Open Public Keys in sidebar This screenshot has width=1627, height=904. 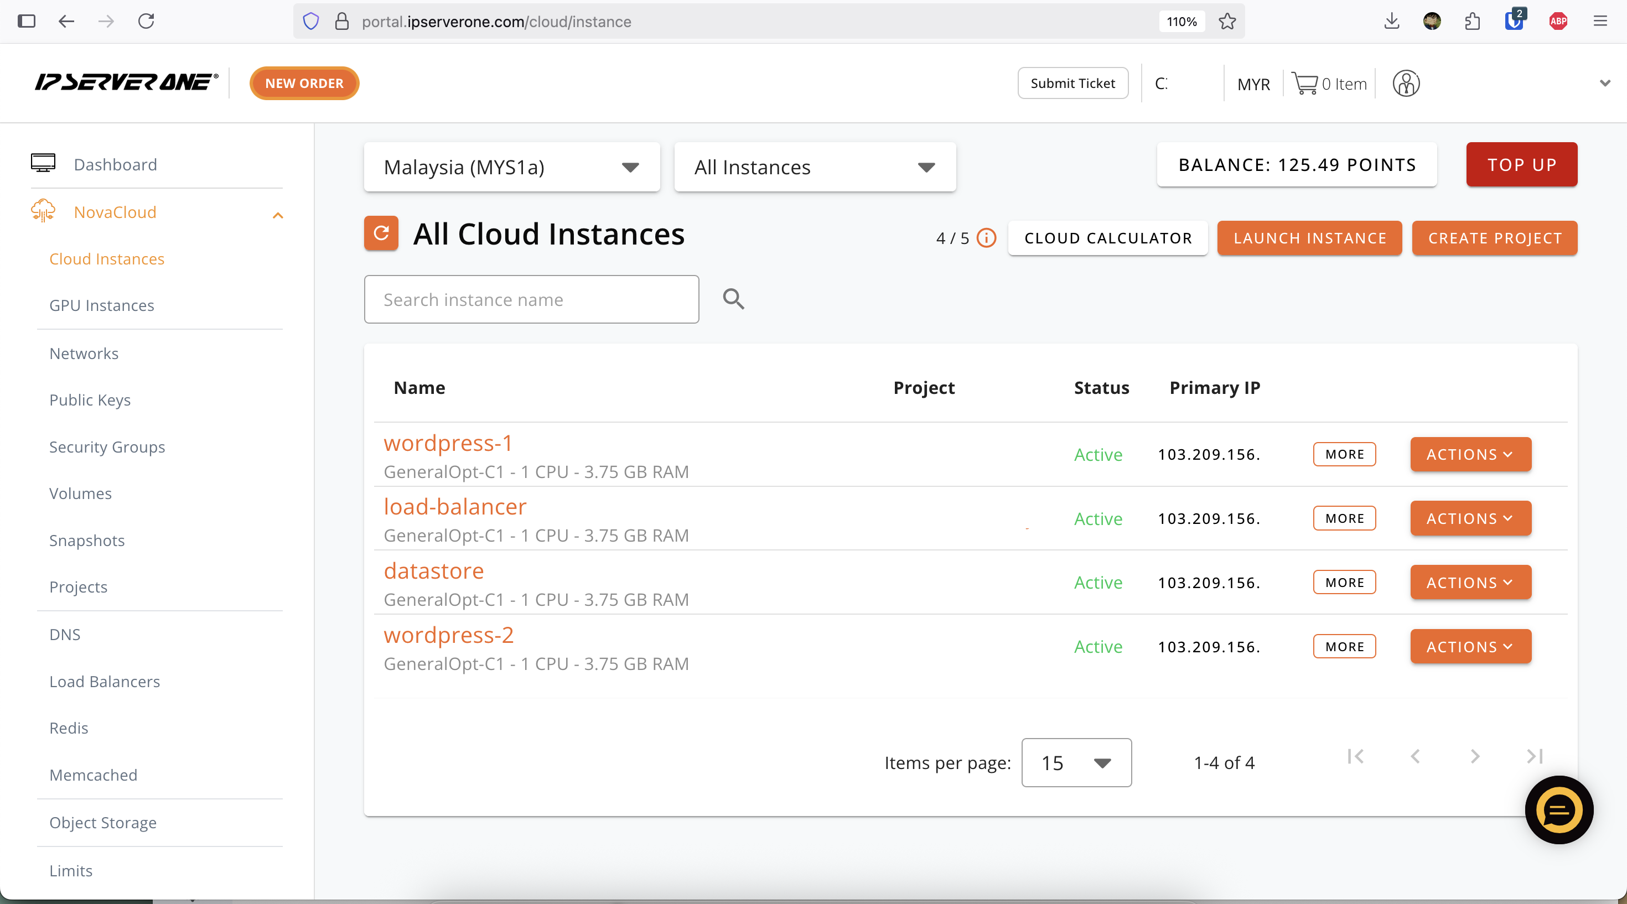click(90, 399)
